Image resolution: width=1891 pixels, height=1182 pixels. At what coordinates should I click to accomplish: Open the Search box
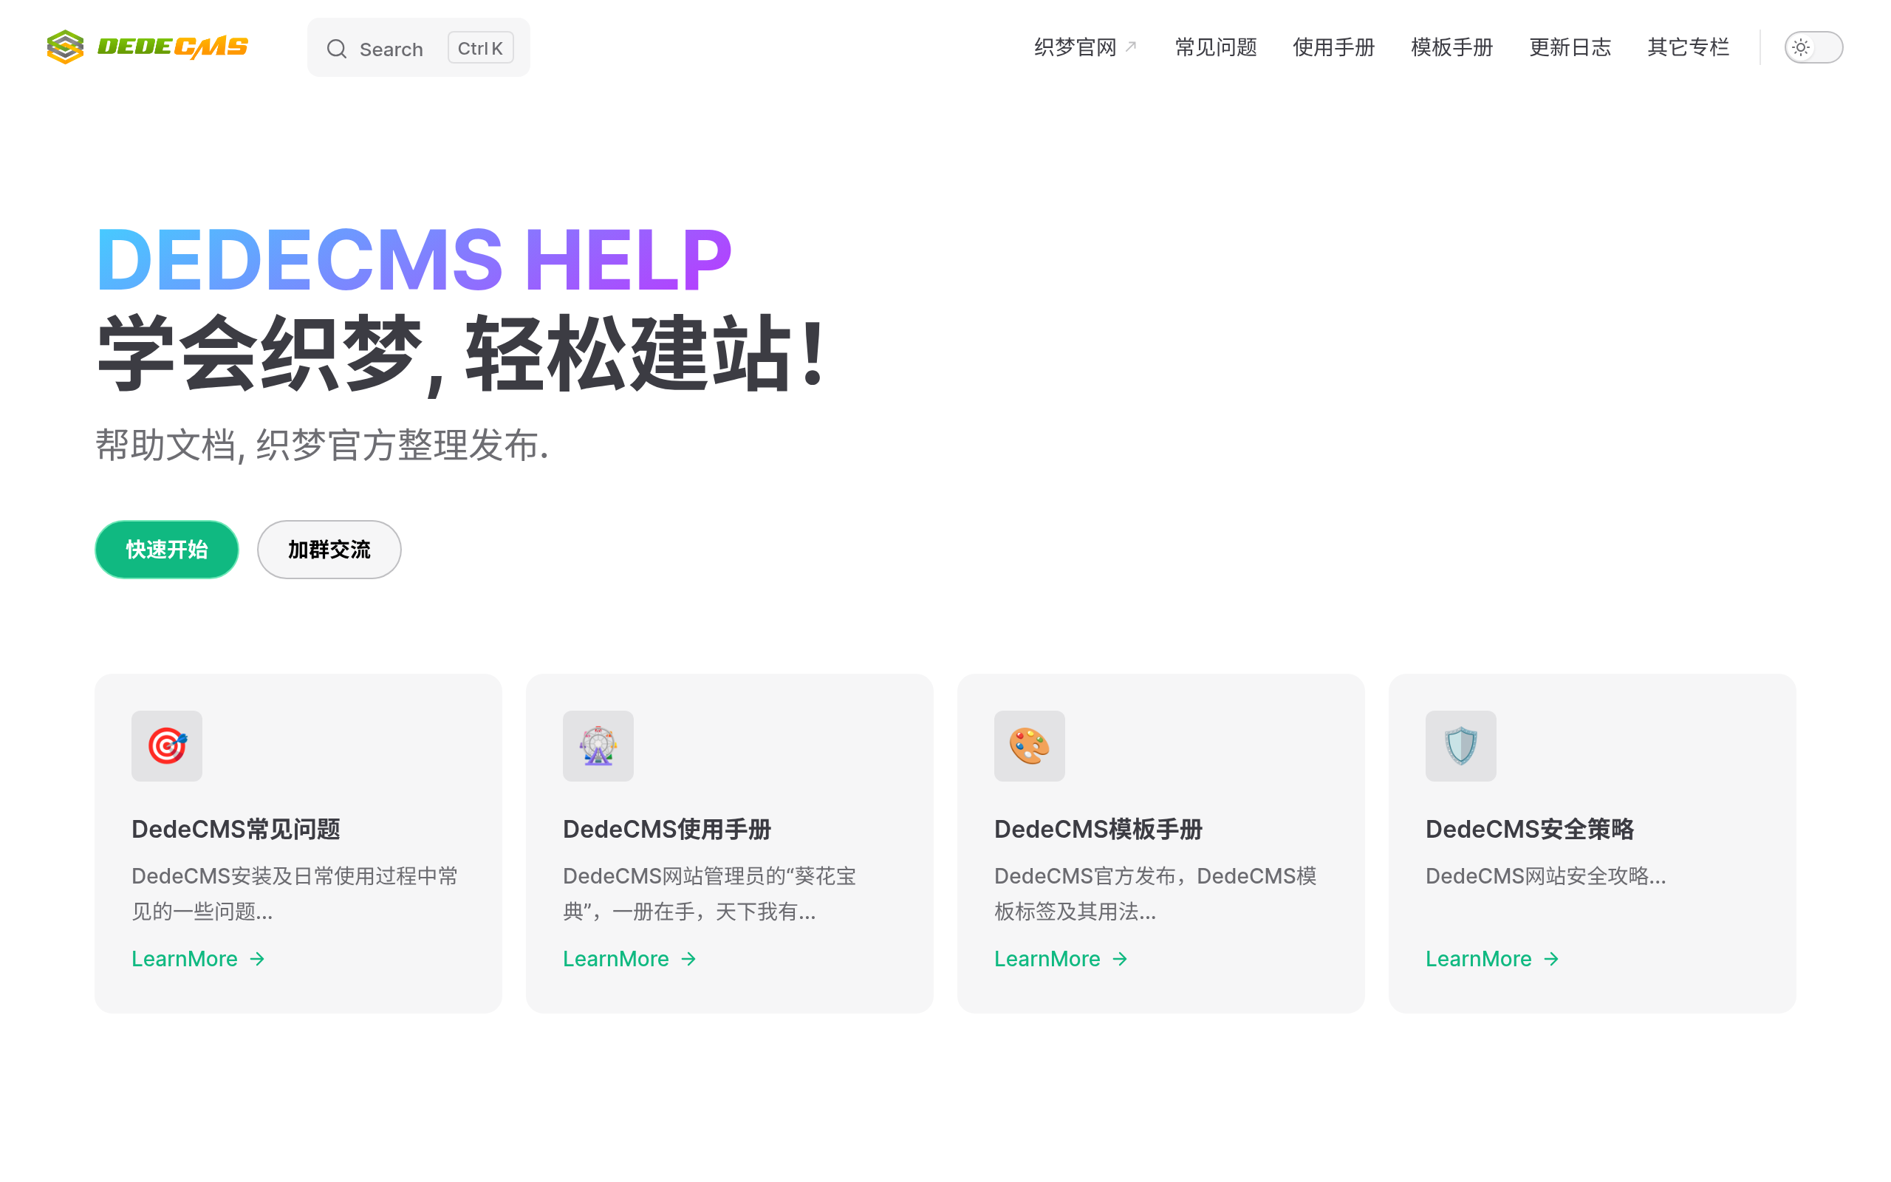click(418, 48)
